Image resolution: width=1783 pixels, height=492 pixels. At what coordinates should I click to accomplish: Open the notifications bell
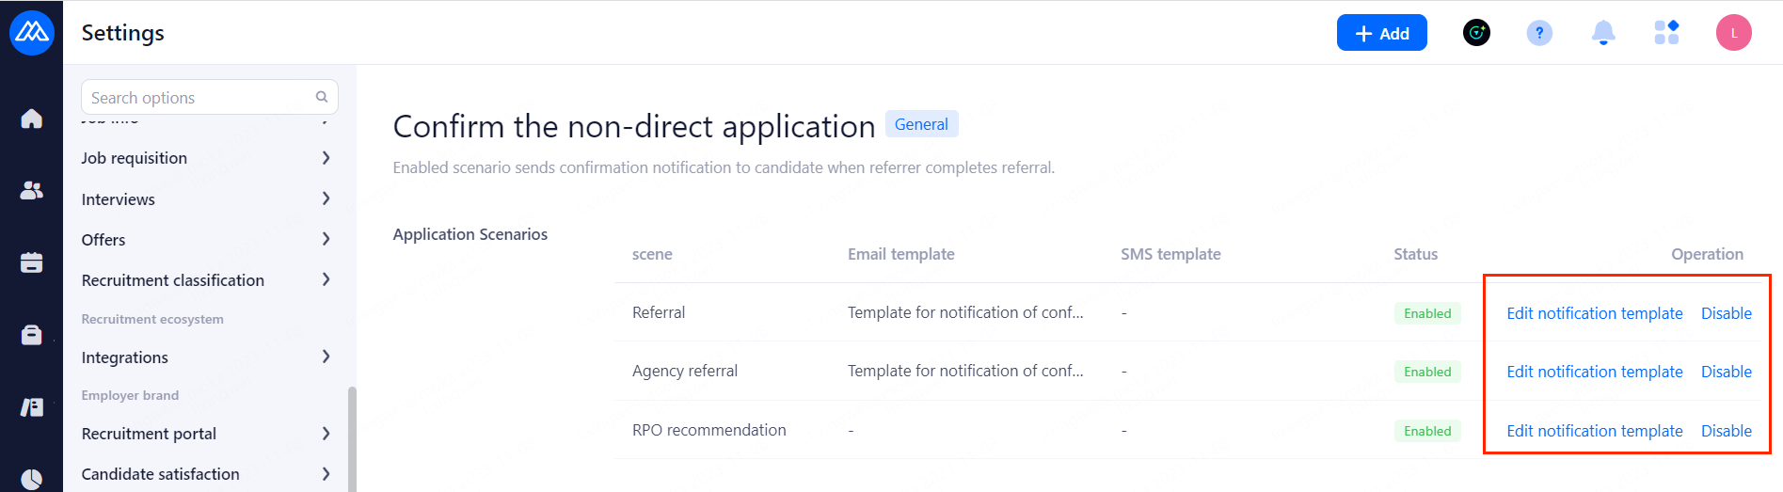[1603, 33]
